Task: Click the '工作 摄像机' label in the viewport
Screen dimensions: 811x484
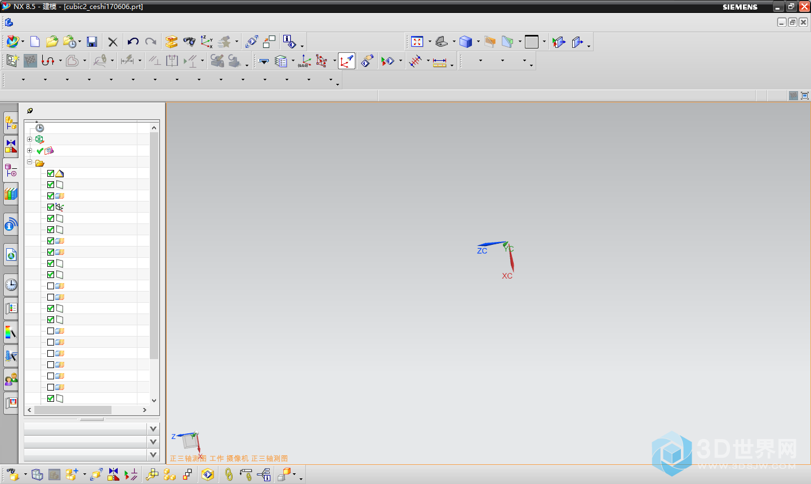Action: click(x=229, y=459)
